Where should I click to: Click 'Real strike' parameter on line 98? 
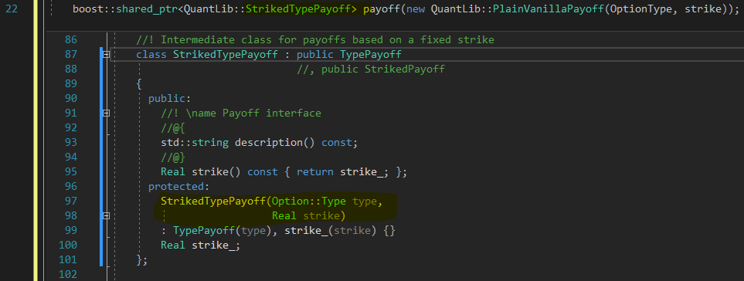tap(306, 217)
